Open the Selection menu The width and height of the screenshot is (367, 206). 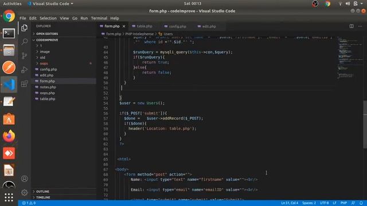click(48, 18)
